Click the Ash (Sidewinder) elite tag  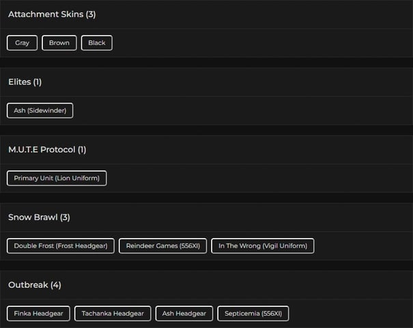[40, 110]
